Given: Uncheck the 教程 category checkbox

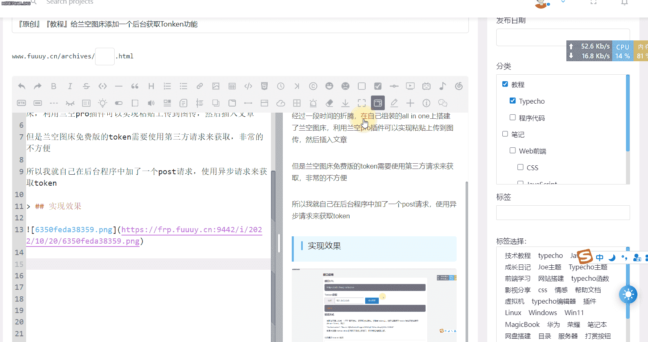Looking at the screenshot, I should (505, 84).
